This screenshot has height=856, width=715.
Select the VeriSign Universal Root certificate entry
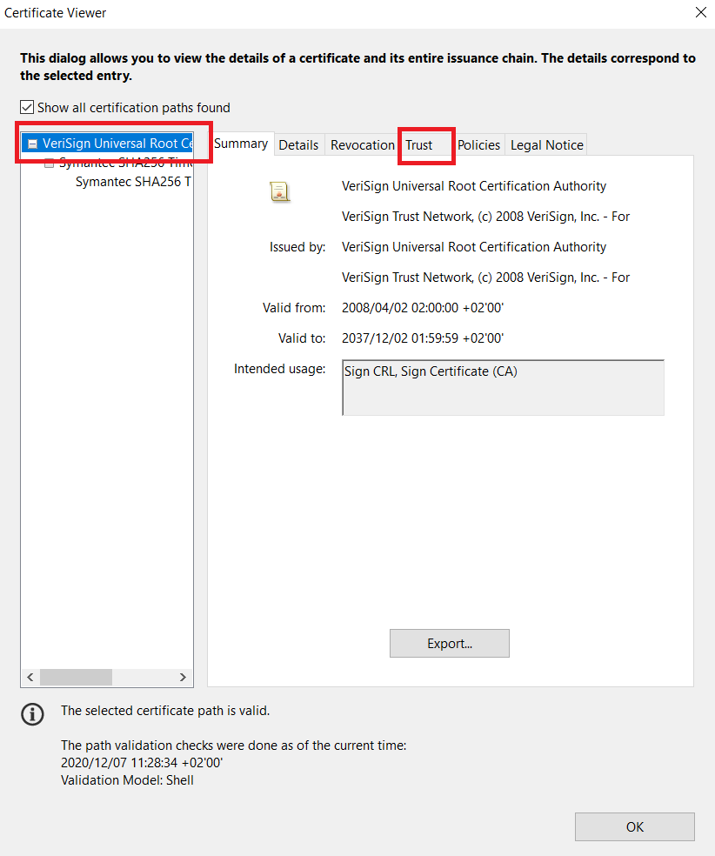[x=117, y=144]
